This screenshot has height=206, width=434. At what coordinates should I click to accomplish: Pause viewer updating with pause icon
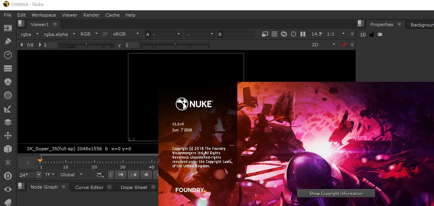pyautogui.click(x=303, y=34)
